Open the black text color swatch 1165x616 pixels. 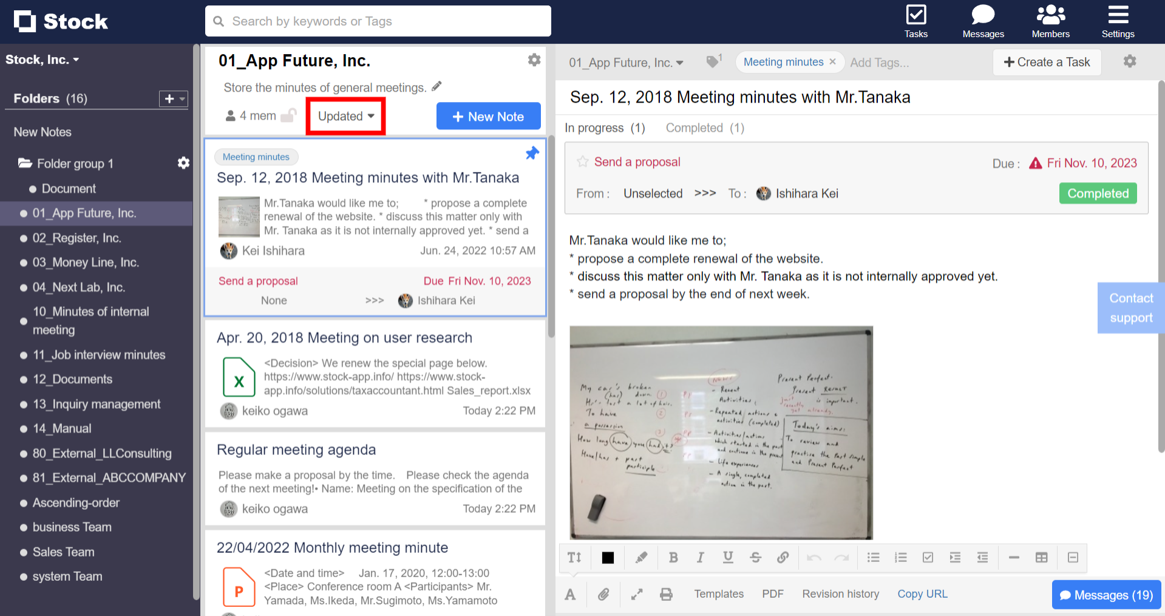(608, 558)
